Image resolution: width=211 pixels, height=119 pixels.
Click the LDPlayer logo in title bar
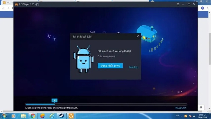click(16, 4)
